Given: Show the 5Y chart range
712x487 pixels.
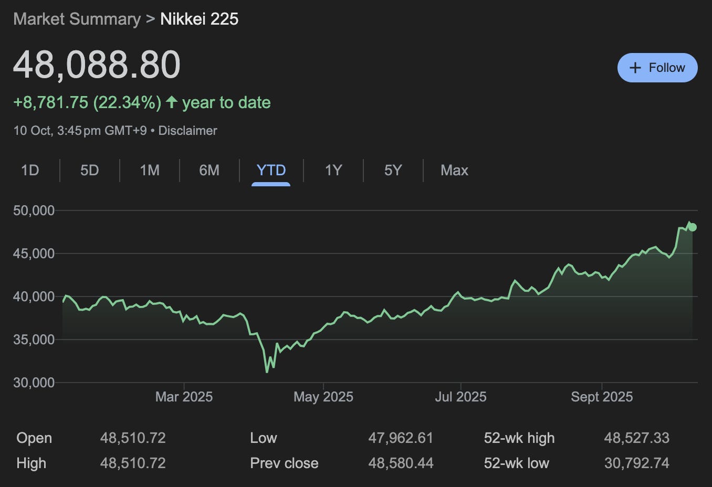Looking at the screenshot, I should 393,170.
